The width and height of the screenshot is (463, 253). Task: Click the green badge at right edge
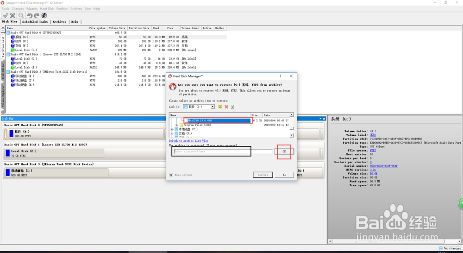tap(461, 203)
